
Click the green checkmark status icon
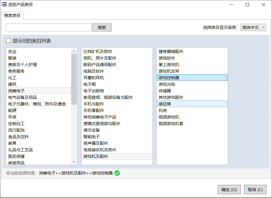tap(117, 173)
